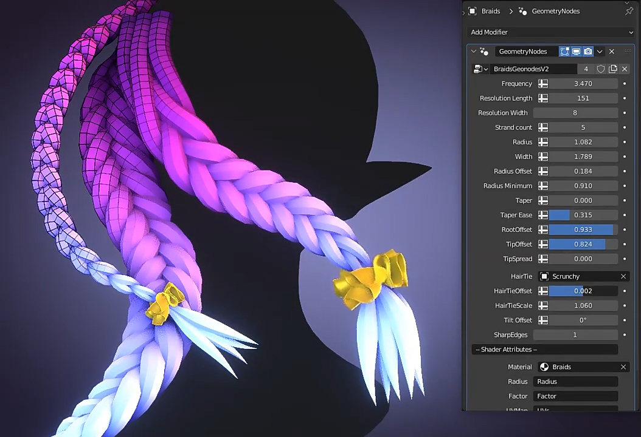This screenshot has height=437, width=641.
Task: Click Braids in the breadcrumb path
Action: (x=490, y=11)
